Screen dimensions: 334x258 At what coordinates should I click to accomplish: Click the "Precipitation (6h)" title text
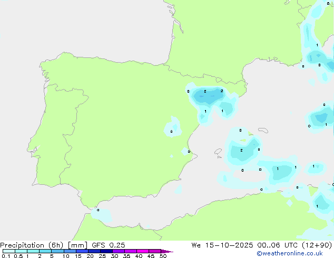[x=32, y=245]
